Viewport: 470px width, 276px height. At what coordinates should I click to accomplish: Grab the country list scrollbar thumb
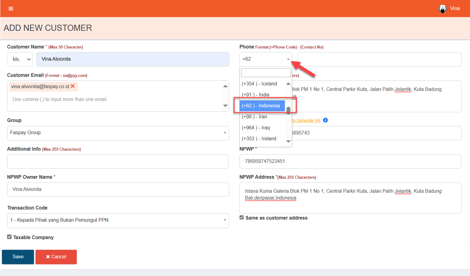(288, 111)
